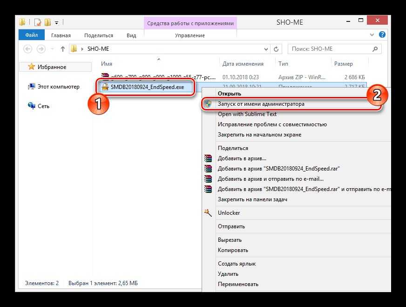
Task: Open the Файл ribbon tab
Action: [32, 35]
